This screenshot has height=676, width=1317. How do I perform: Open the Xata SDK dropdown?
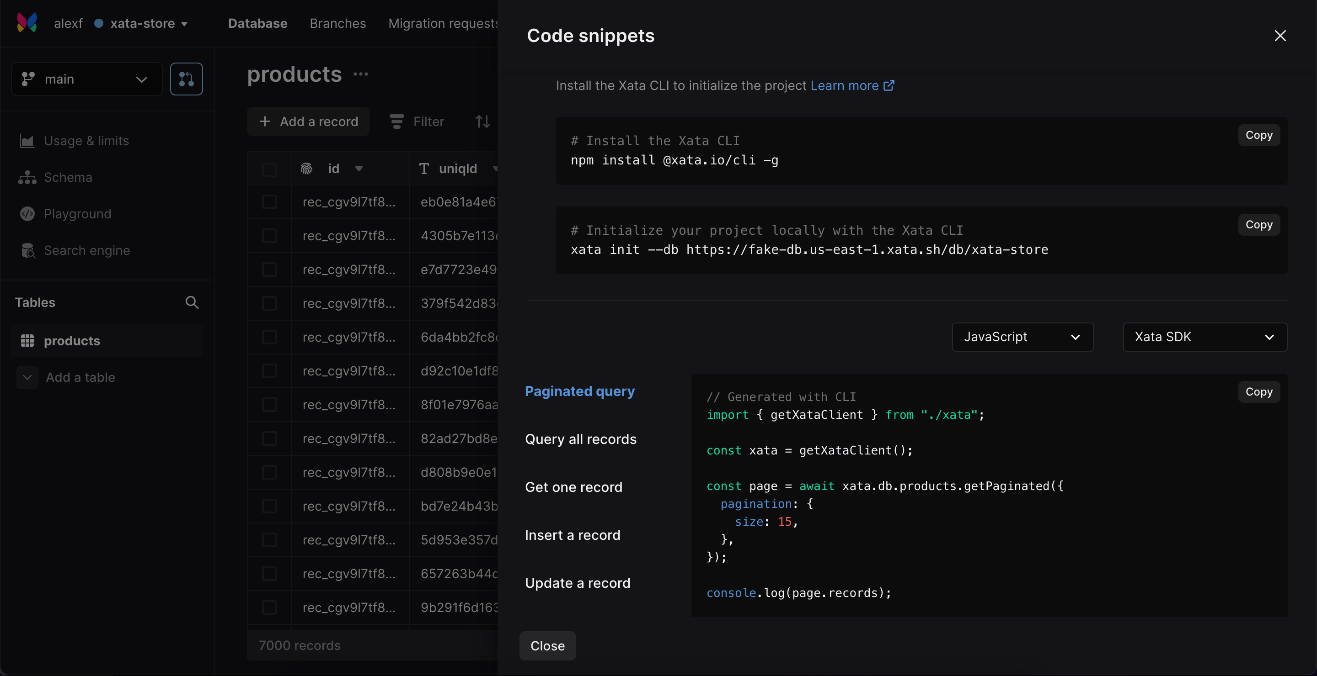(1205, 337)
